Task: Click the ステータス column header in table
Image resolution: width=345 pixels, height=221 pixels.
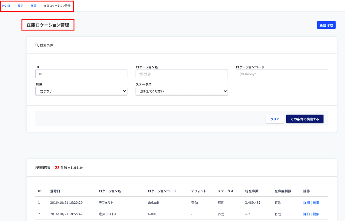Action: point(225,191)
